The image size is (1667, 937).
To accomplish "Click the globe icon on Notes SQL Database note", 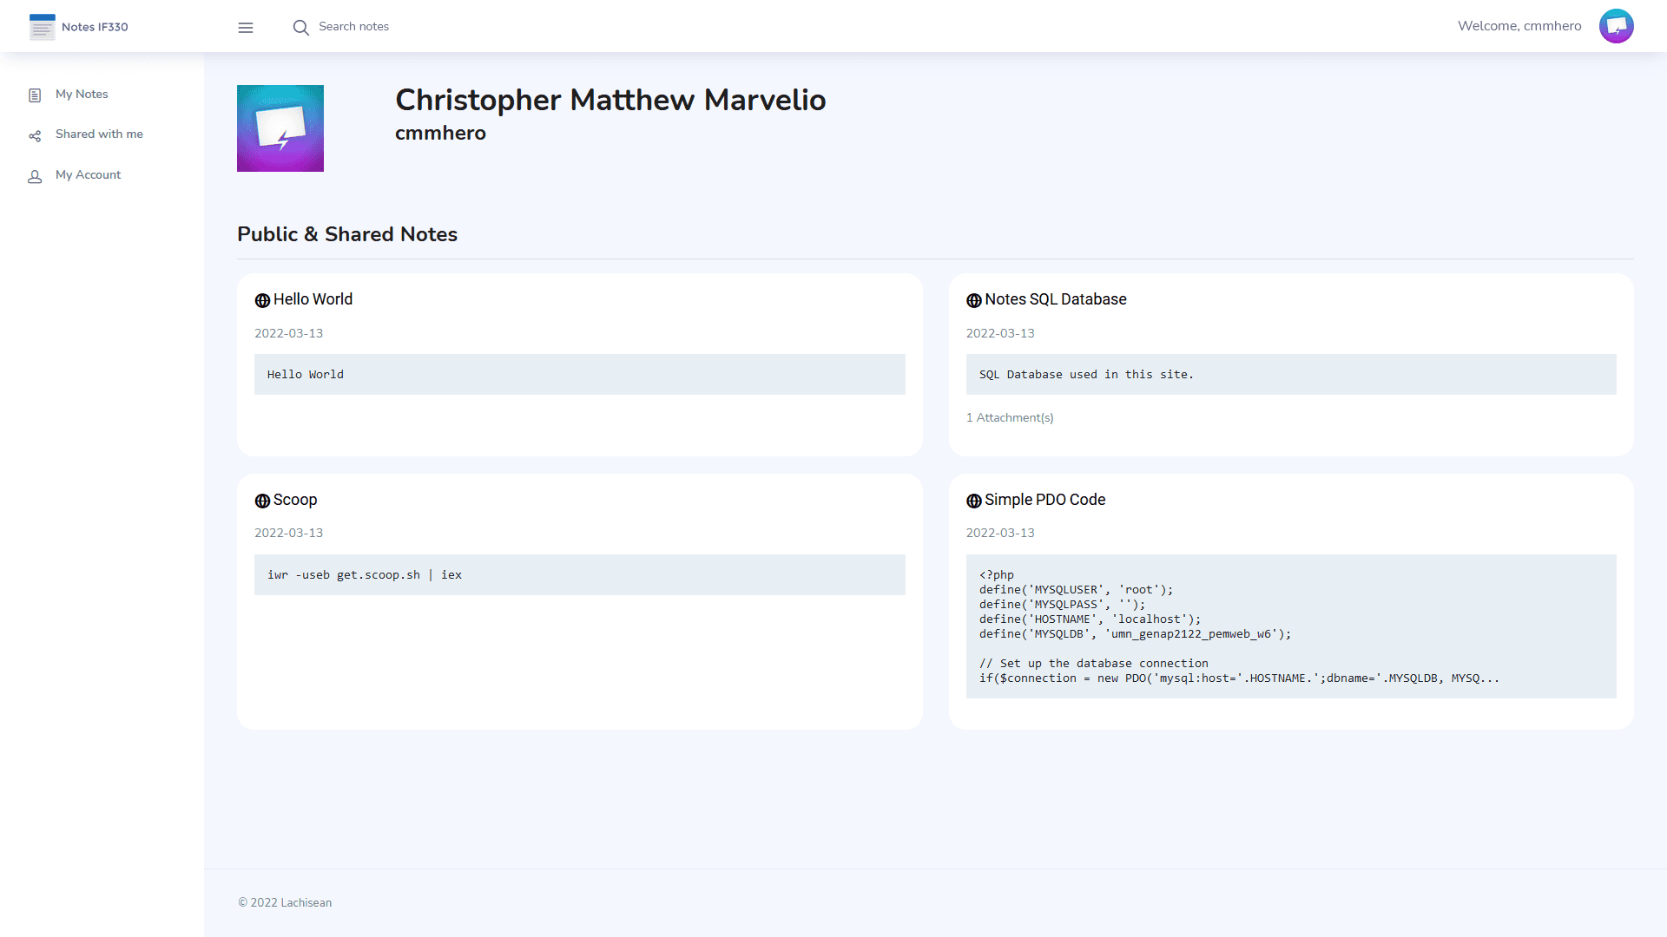I will click(973, 300).
